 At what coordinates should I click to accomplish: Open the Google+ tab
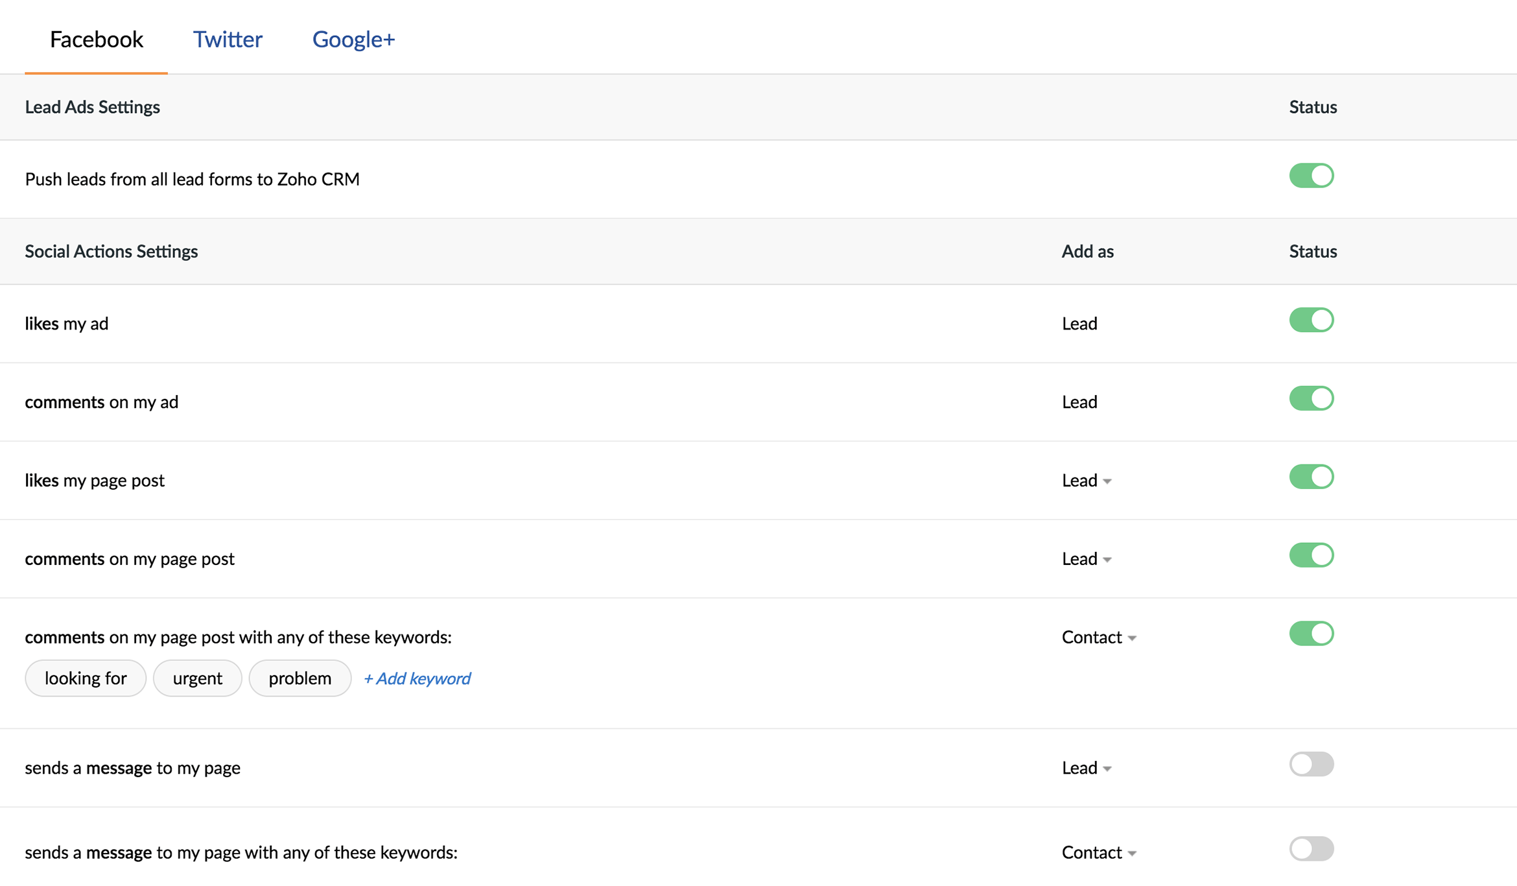coord(353,40)
